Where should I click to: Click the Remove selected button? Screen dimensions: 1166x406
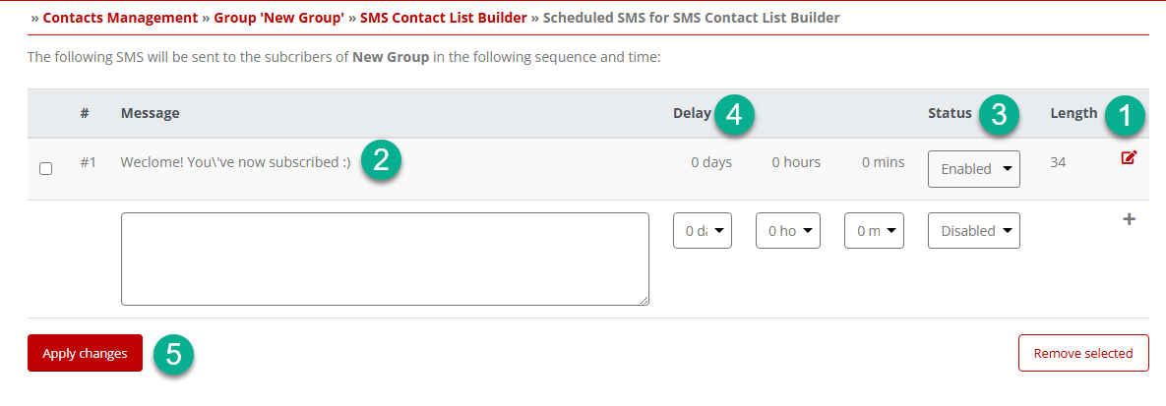coord(1082,353)
